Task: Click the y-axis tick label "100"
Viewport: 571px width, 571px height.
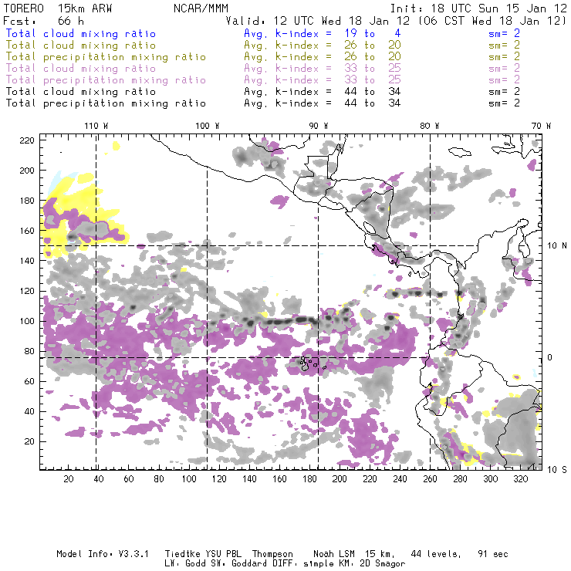Action: pyautogui.click(x=27, y=321)
